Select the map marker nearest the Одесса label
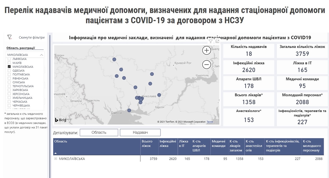 [129, 110]
